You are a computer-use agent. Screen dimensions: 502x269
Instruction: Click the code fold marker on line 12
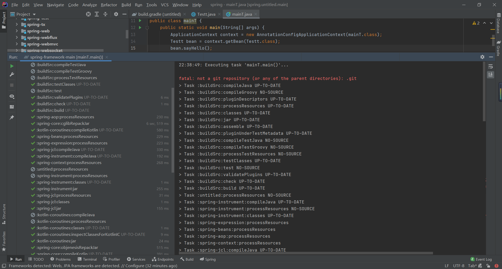coord(147,28)
